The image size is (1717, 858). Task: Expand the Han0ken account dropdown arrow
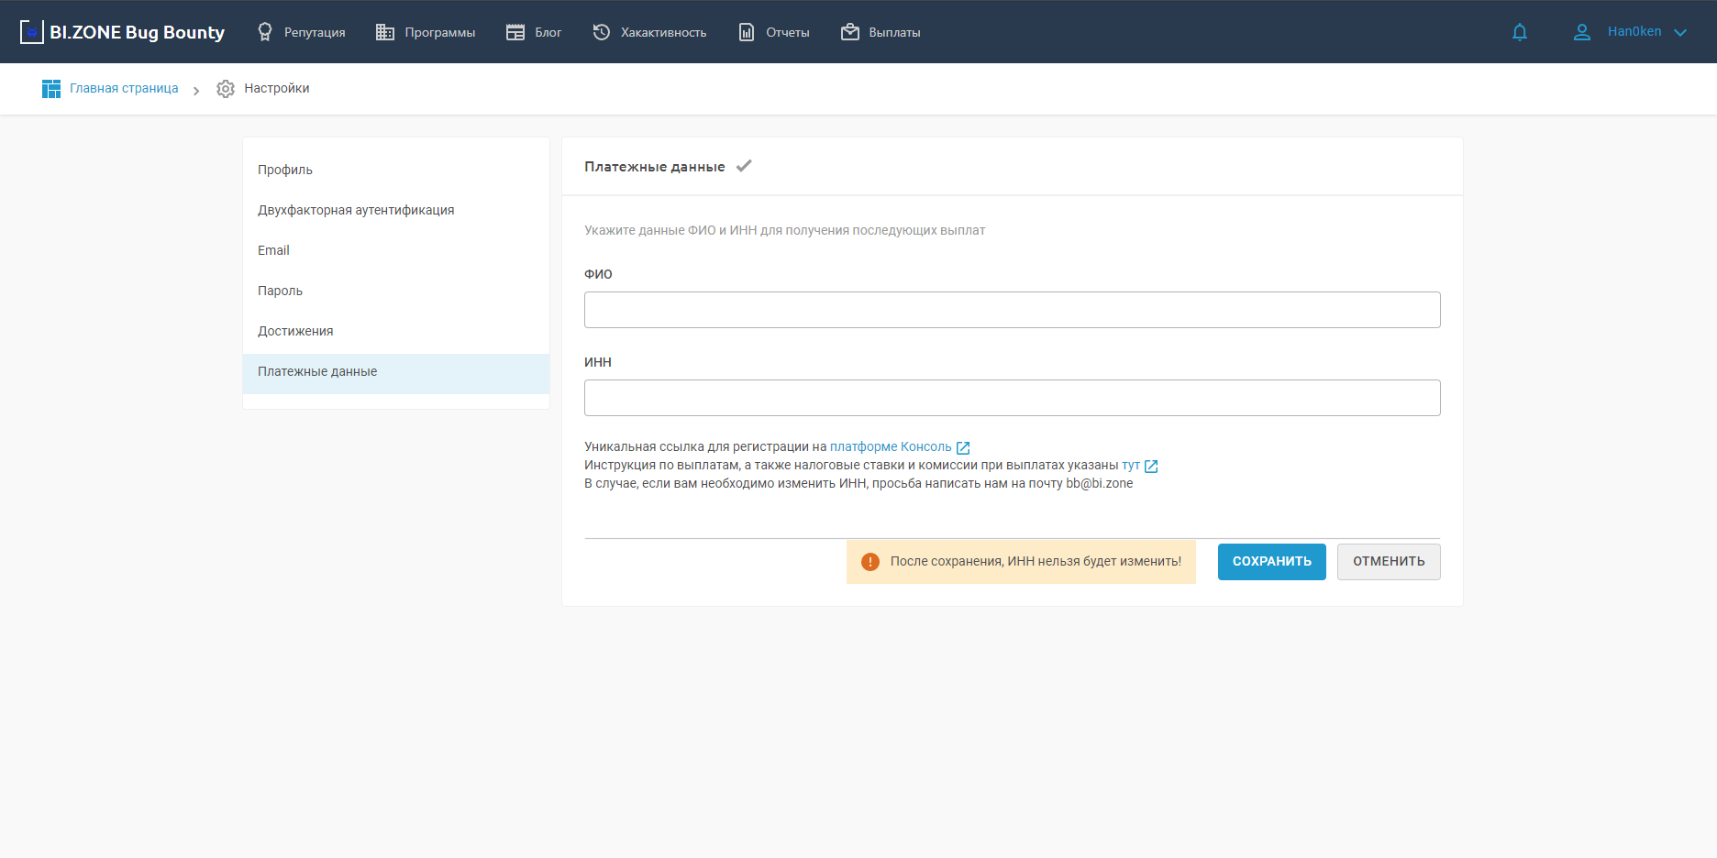(x=1680, y=32)
